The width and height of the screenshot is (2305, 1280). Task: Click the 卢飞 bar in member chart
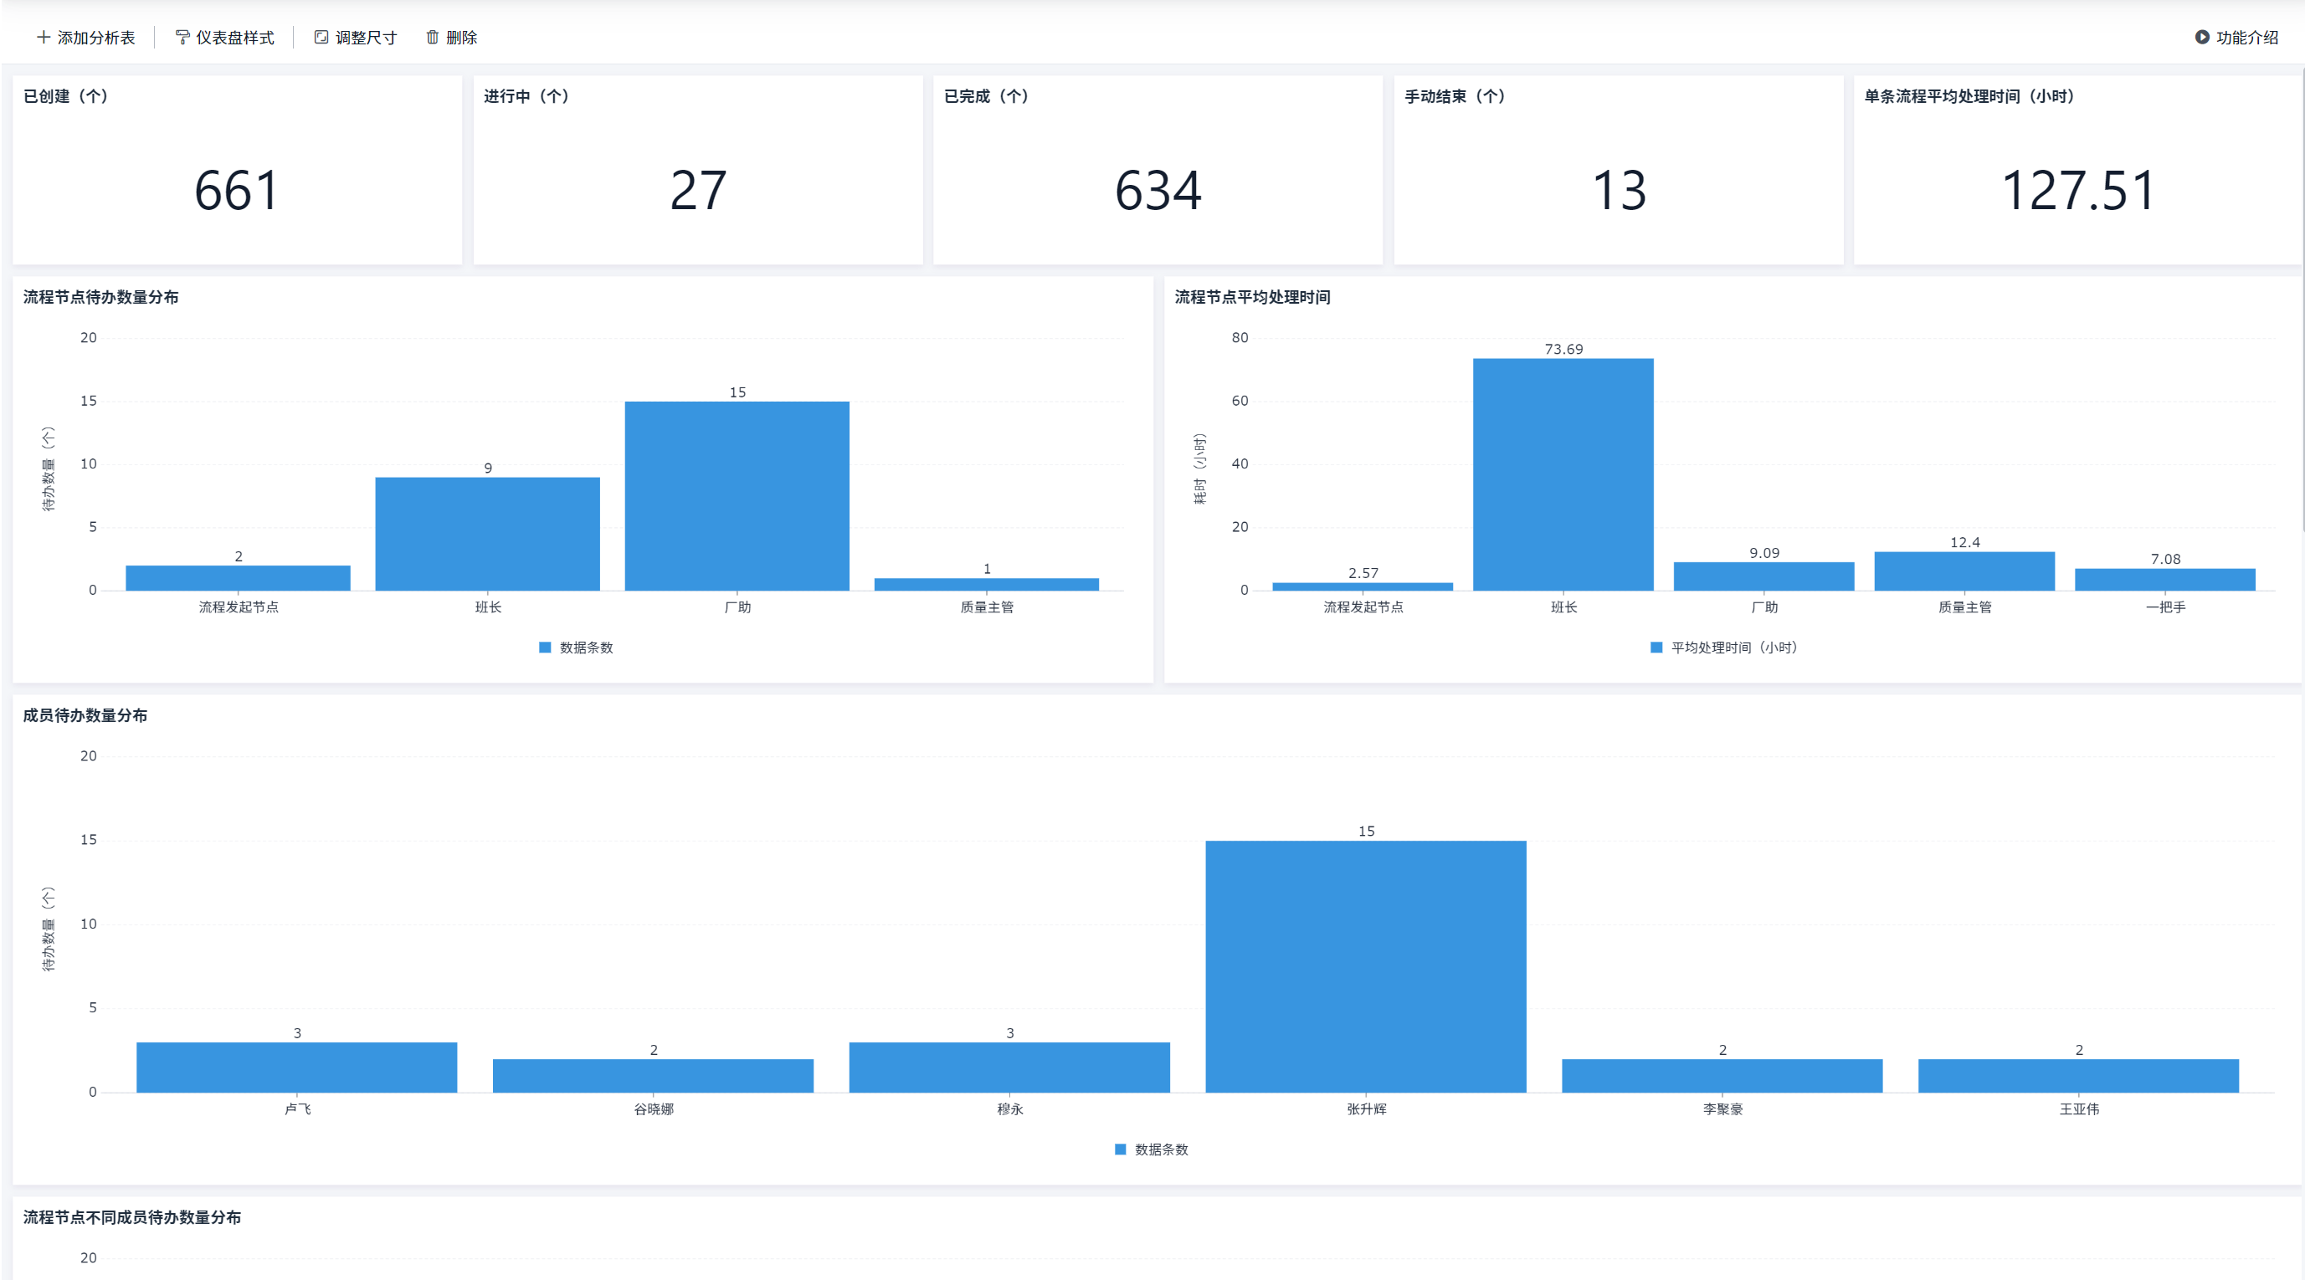297,1068
